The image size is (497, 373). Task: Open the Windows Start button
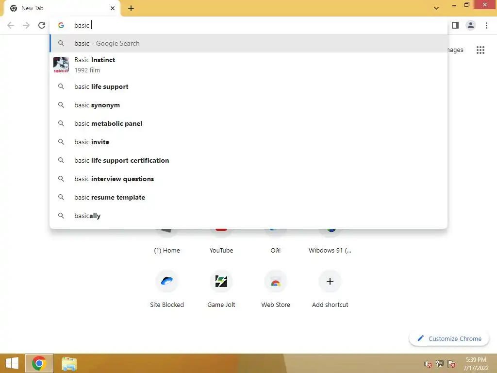[x=12, y=363]
